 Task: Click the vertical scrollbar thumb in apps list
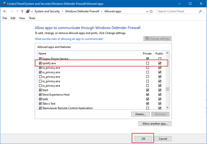coord(167,89)
